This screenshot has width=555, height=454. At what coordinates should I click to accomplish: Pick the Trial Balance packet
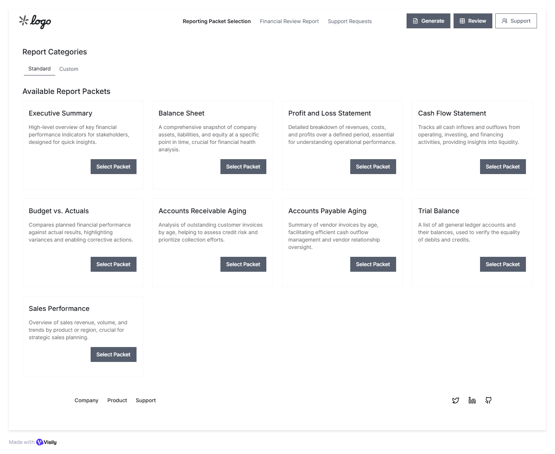tap(502, 264)
